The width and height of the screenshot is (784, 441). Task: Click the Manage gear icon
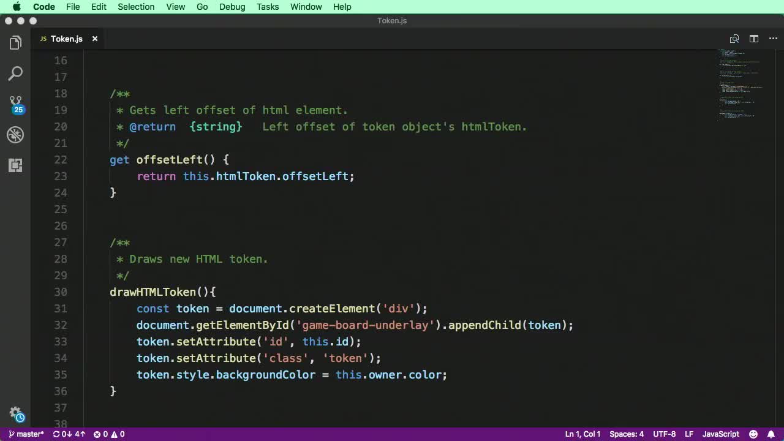(x=15, y=413)
